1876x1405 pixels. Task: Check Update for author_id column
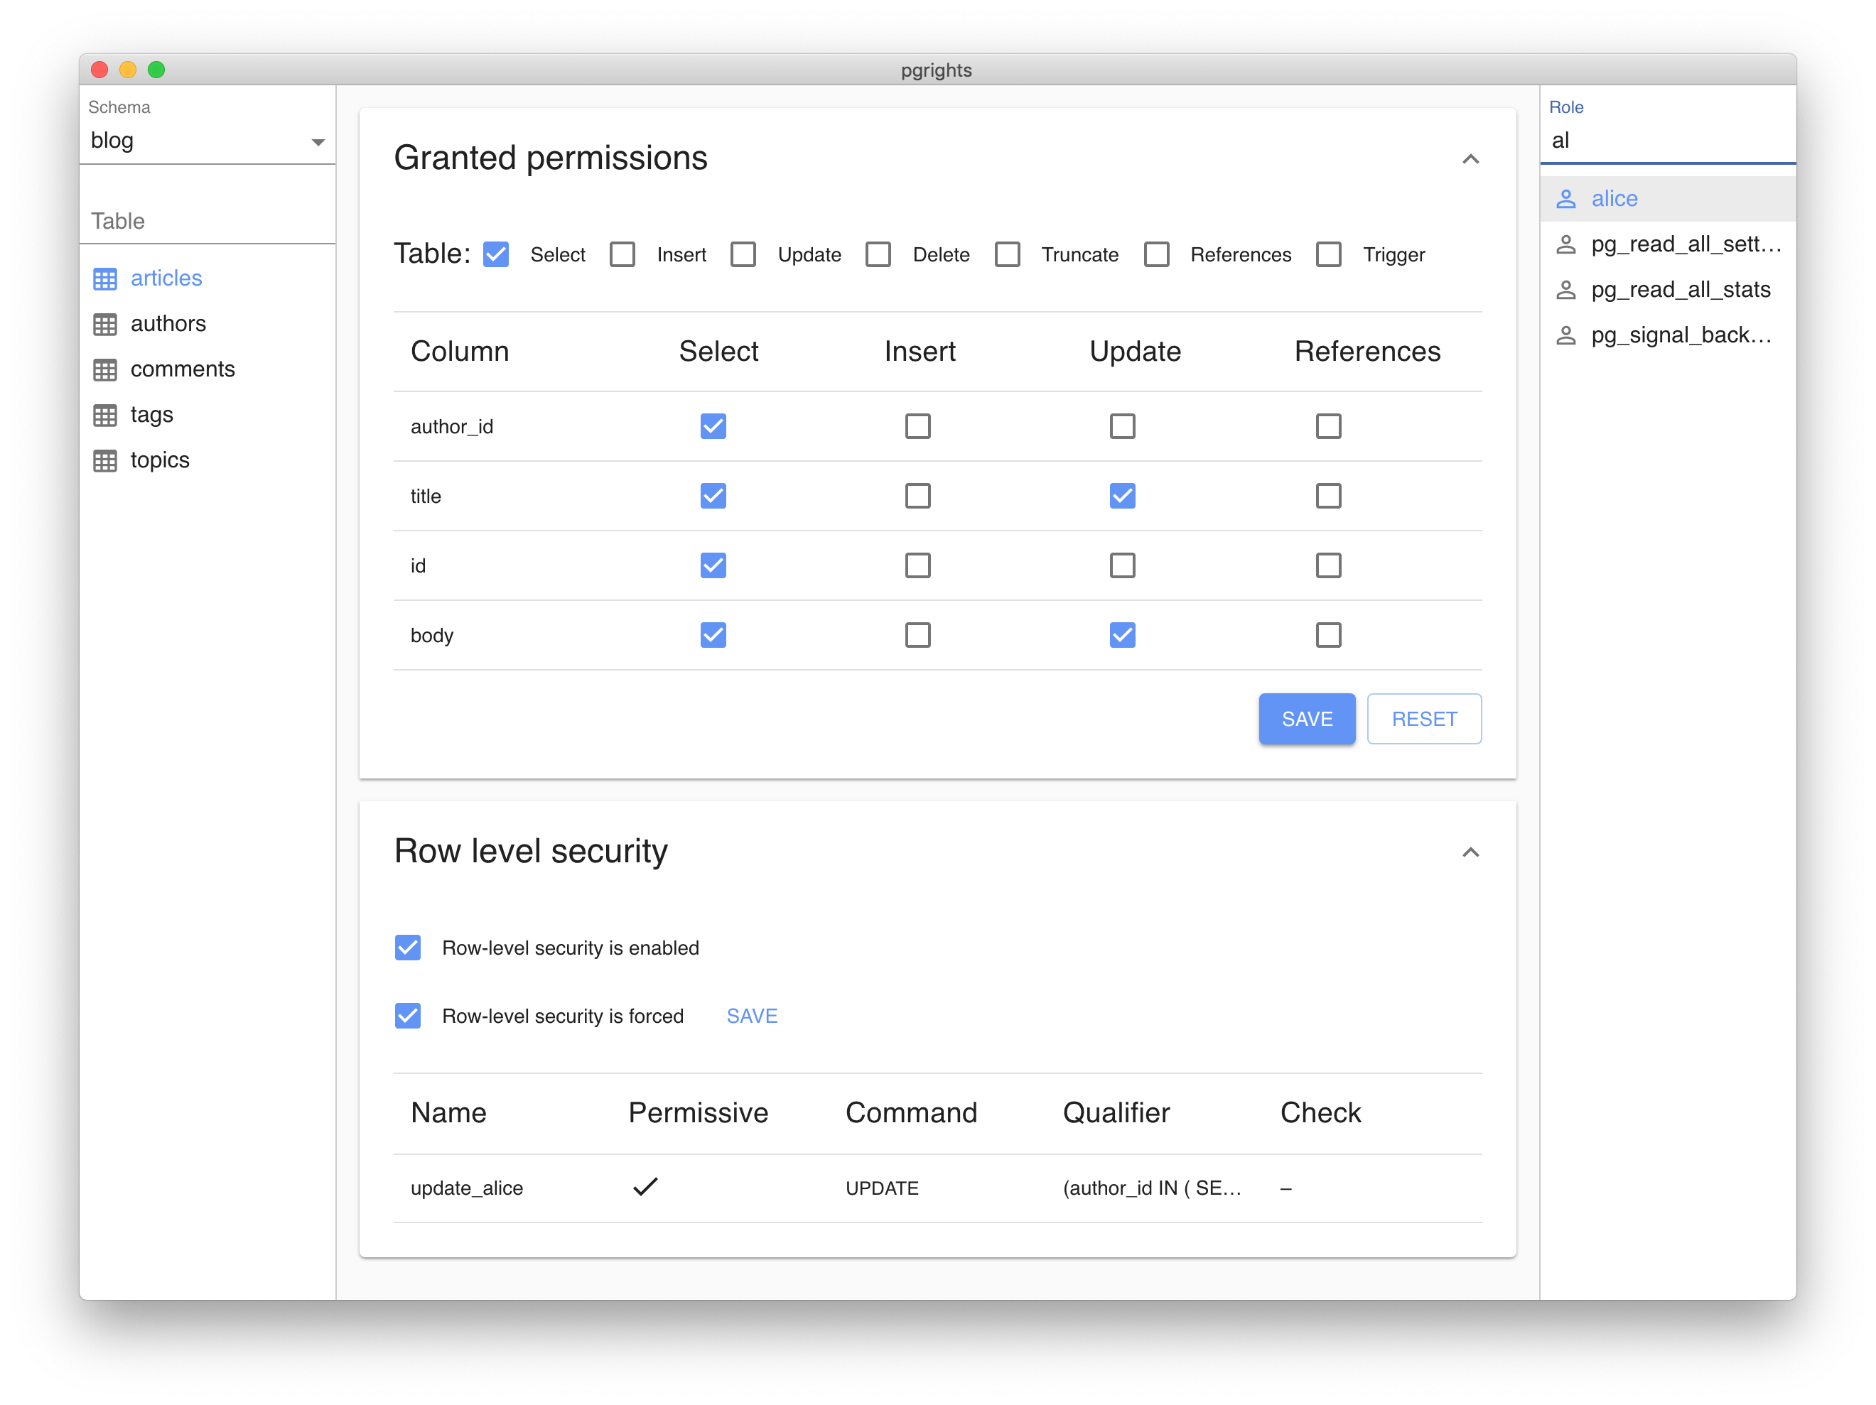click(x=1123, y=425)
